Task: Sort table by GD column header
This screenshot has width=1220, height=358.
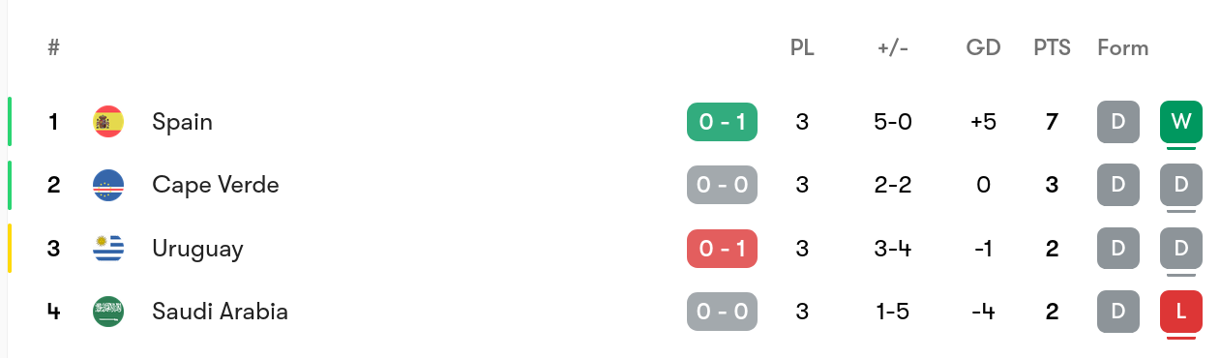Action: tap(983, 47)
